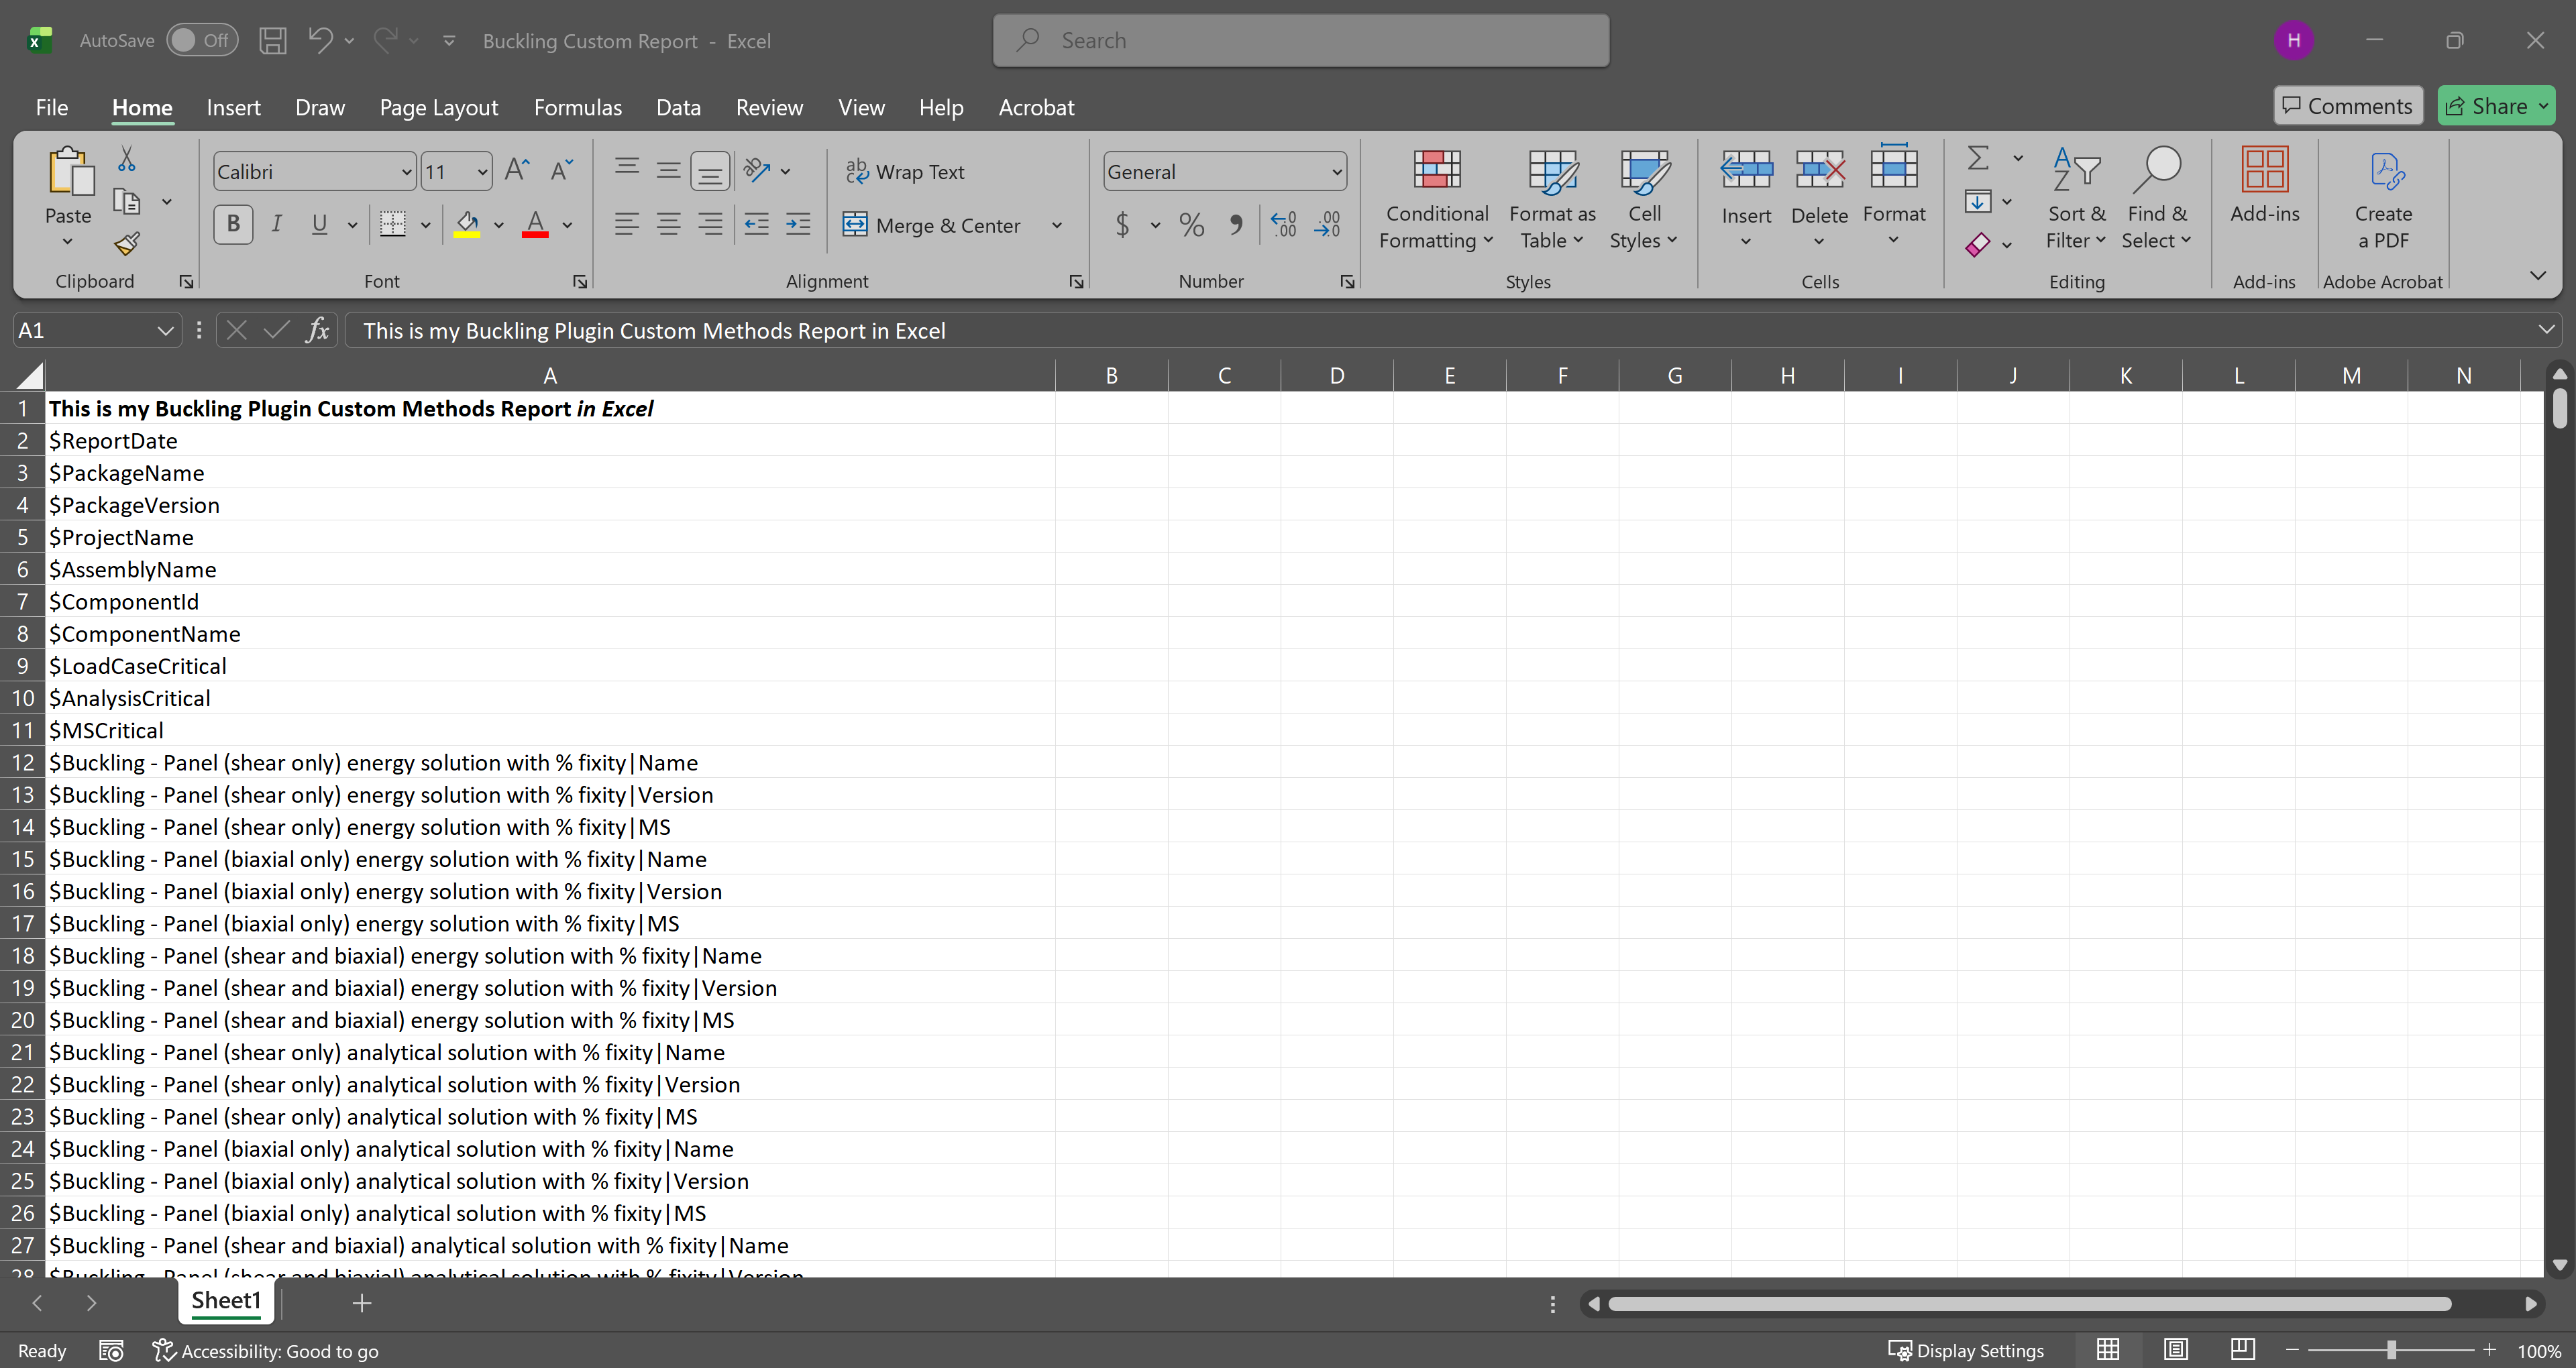Select the Sheet1 tab

coord(226,1300)
